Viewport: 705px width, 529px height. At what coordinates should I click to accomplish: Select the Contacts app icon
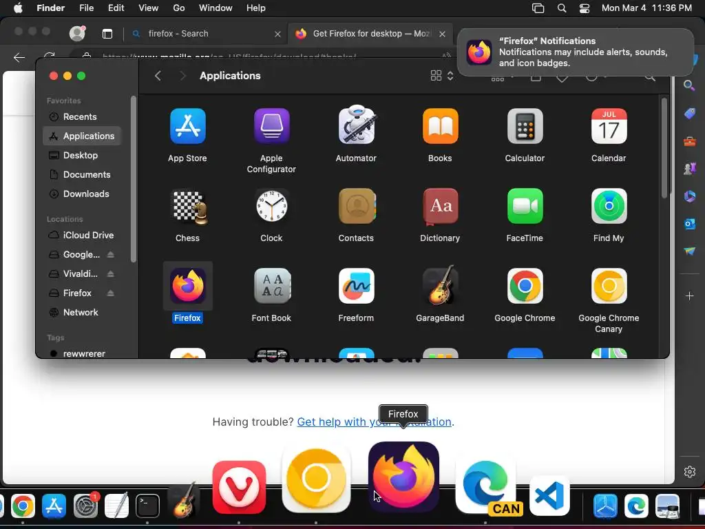coord(357,206)
